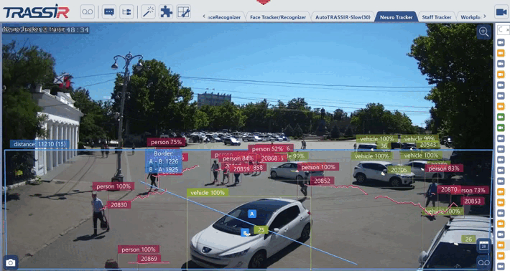Select the magic wand tool icon

pyautogui.click(x=148, y=12)
